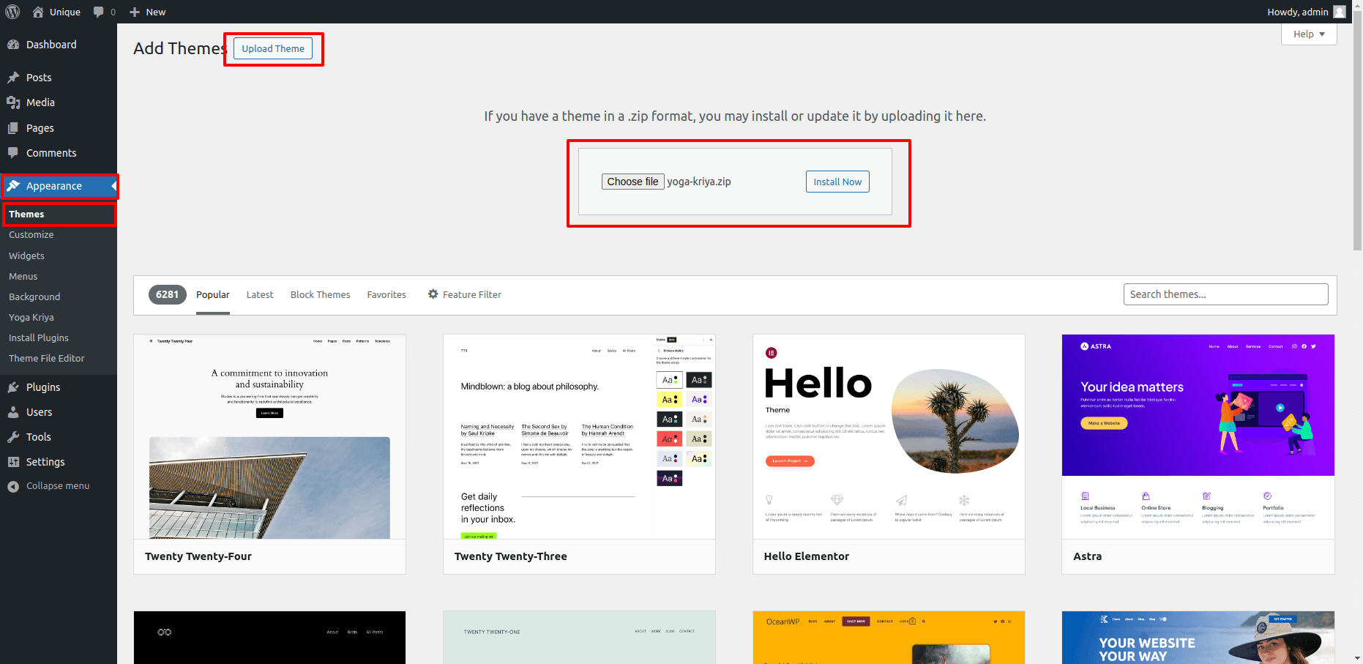The width and height of the screenshot is (1363, 664).
Task: Click the WordPress logo icon
Action: pyautogui.click(x=12, y=12)
